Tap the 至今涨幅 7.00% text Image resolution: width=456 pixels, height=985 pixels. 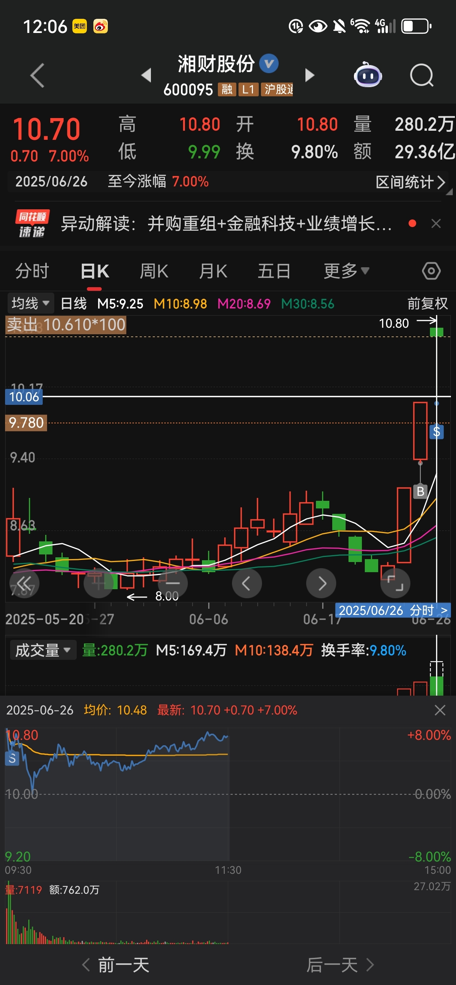coord(158,181)
